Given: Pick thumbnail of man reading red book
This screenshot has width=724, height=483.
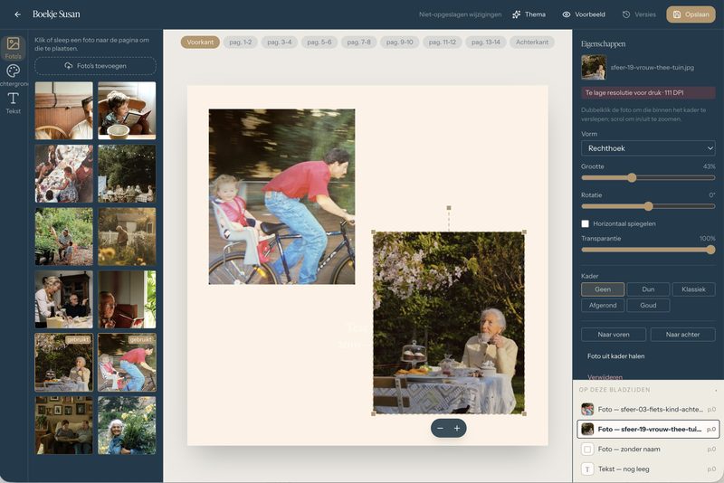Looking at the screenshot, I should [x=127, y=299].
